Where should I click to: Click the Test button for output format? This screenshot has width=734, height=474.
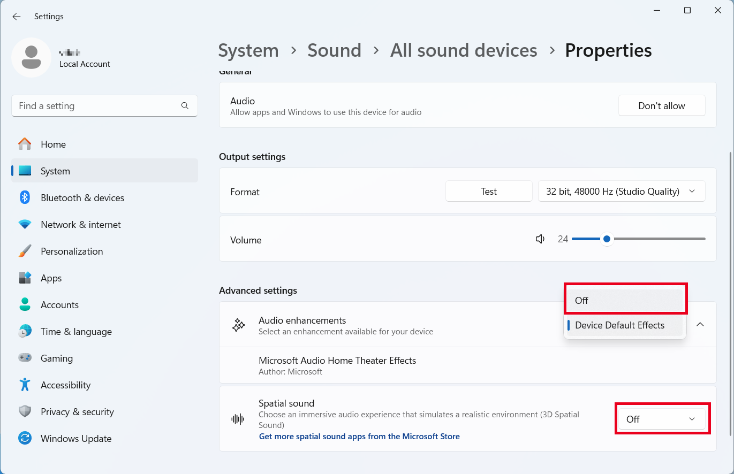coord(488,191)
